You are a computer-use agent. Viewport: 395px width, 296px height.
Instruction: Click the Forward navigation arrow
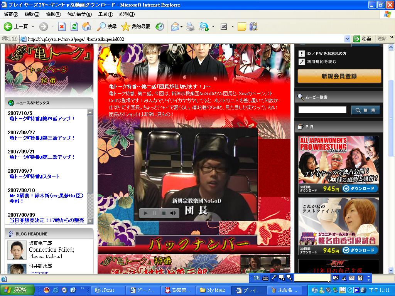[44, 27]
